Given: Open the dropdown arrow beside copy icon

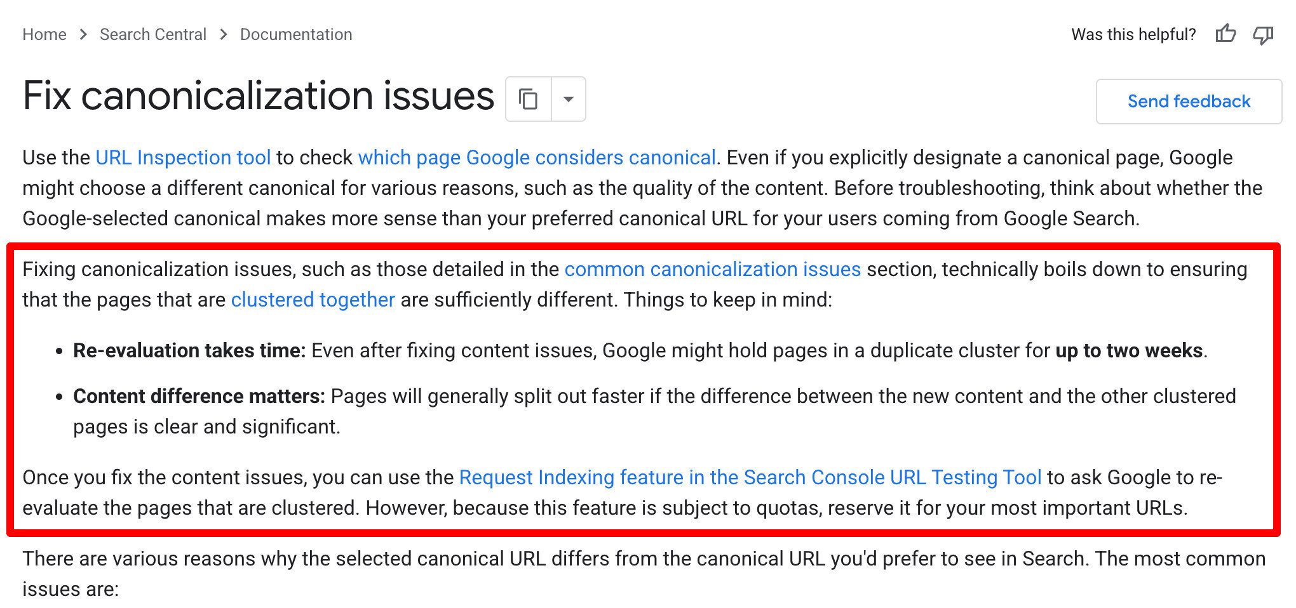Looking at the screenshot, I should click(x=569, y=99).
